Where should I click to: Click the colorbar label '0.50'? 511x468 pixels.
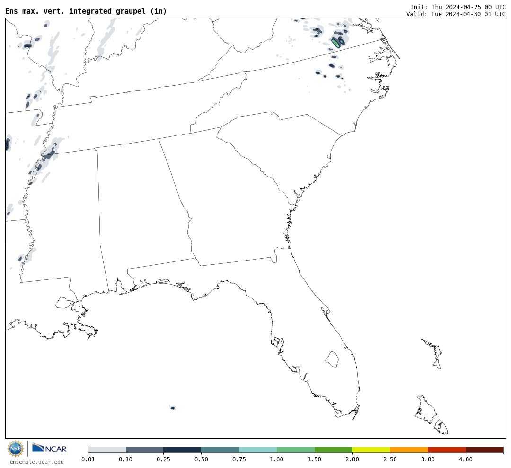202,459
